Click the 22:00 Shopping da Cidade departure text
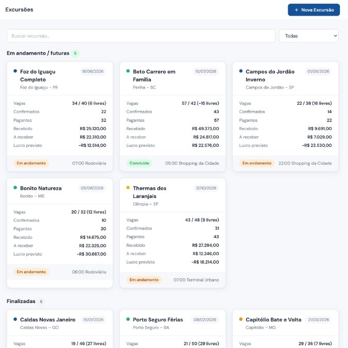The height and width of the screenshot is (348, 348). [x=305, y=163]
